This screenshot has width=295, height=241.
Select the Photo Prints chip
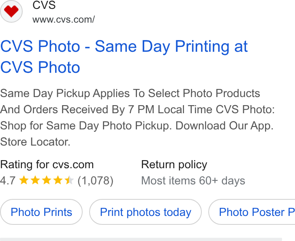41,212
